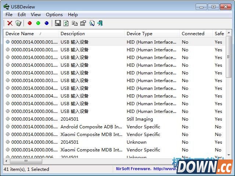Click the properties toolbar icon
Viewport: 235px width, 176px height.
(83, 23)
